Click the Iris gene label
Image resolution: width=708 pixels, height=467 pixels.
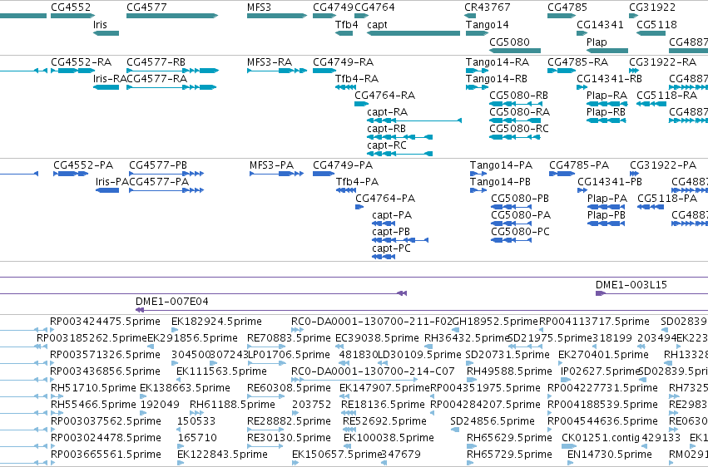click(x=100, y=25)
